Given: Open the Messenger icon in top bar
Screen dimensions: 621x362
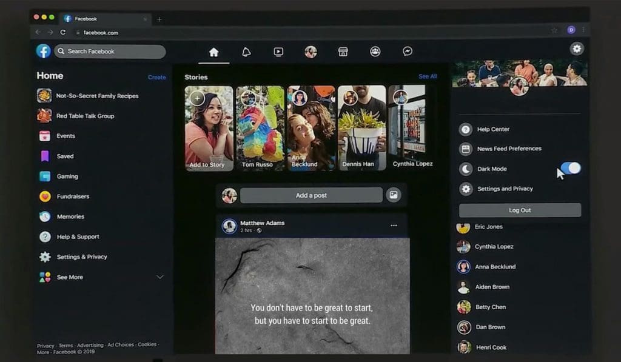Looking at the screenshot, I should [408, 52].
